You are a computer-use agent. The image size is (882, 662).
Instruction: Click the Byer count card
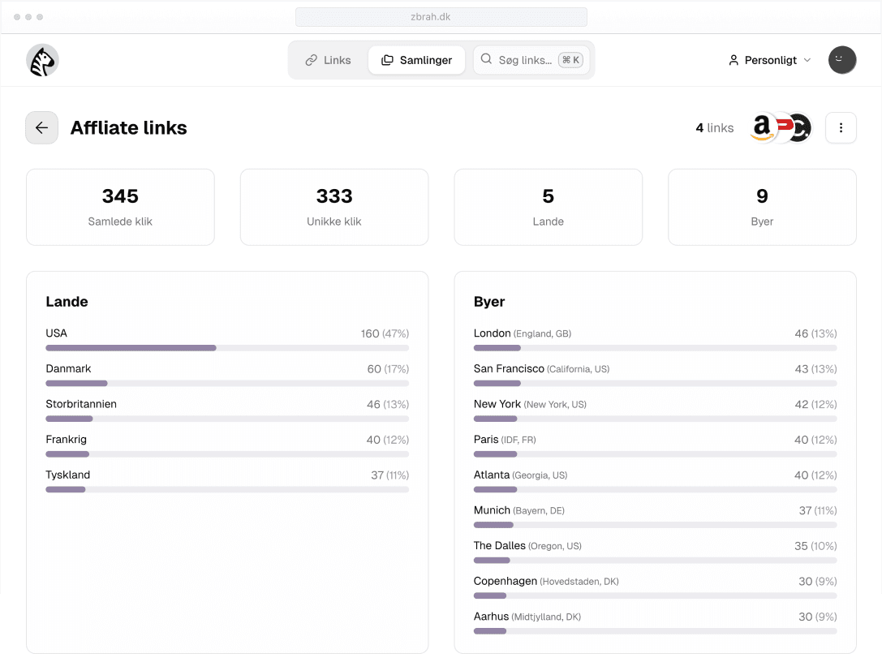click(762, 207)
